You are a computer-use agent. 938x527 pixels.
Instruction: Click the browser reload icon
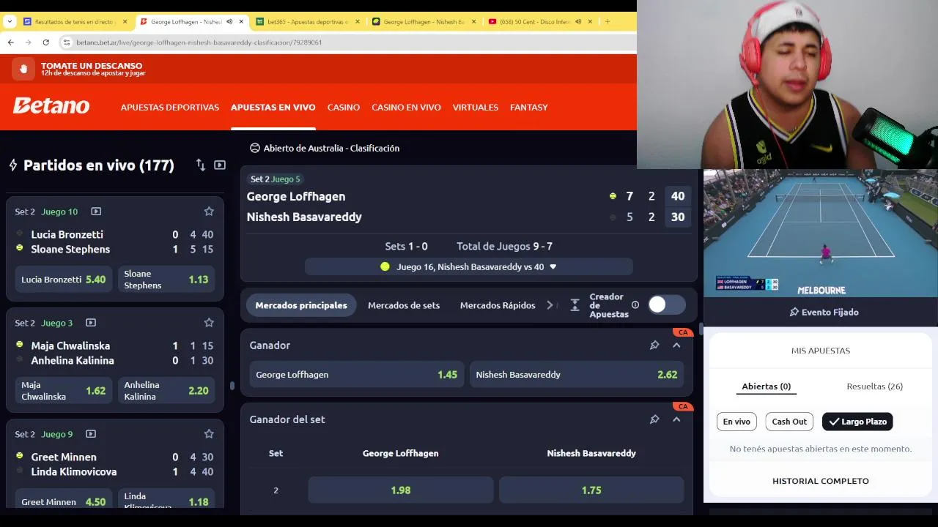(x=45, y=42)
